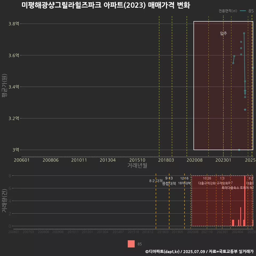Click the 200908 label on the volume chart axis
Viewport: 256px width, 256px height.
click(58, 232)
